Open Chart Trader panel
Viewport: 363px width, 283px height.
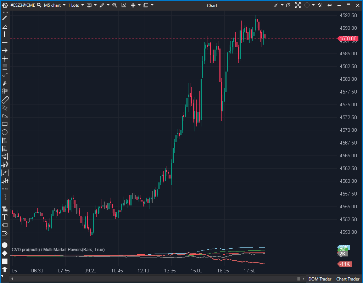click(348, 279)
